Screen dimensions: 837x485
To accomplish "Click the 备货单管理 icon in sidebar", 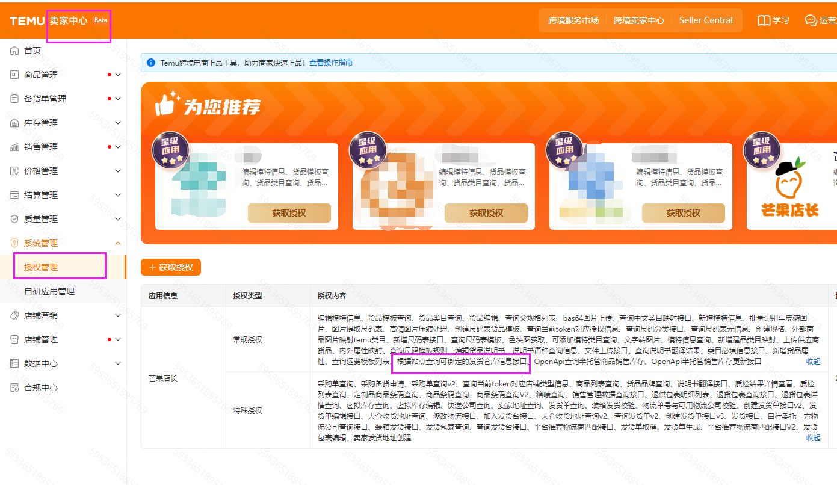I will coord(14,99).
